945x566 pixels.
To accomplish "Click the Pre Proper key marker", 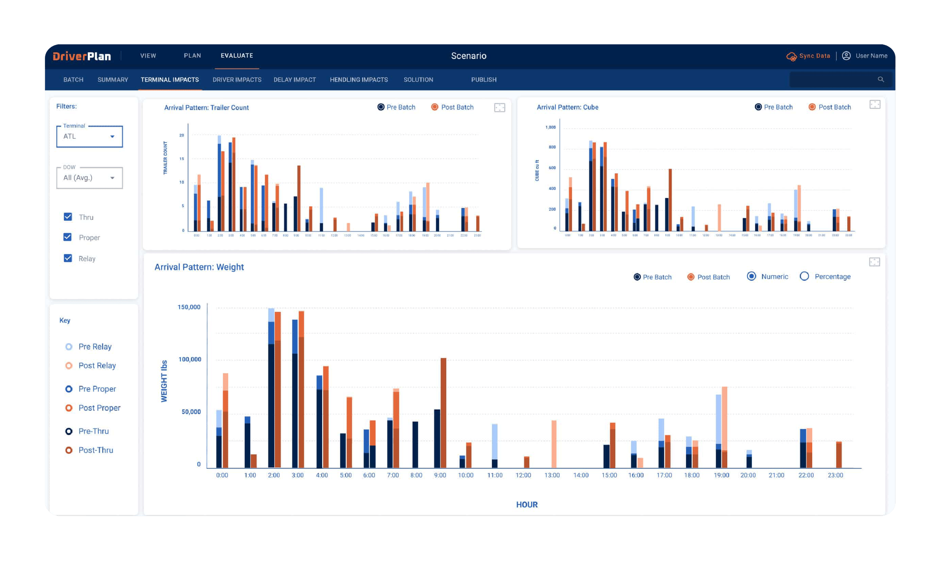I will click(69, 389).
